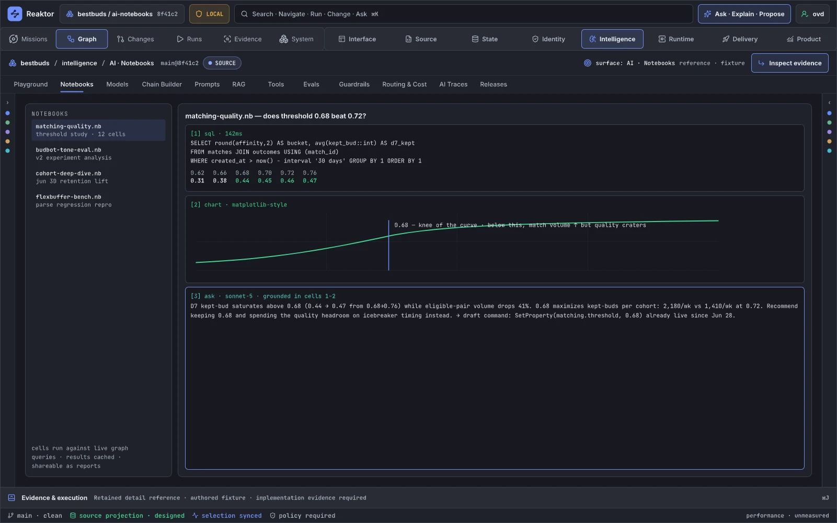Open the budbot-tone-eval.nb notebook
The width and height of the screenshot is (837, 523).
click(x=98, y=154)
